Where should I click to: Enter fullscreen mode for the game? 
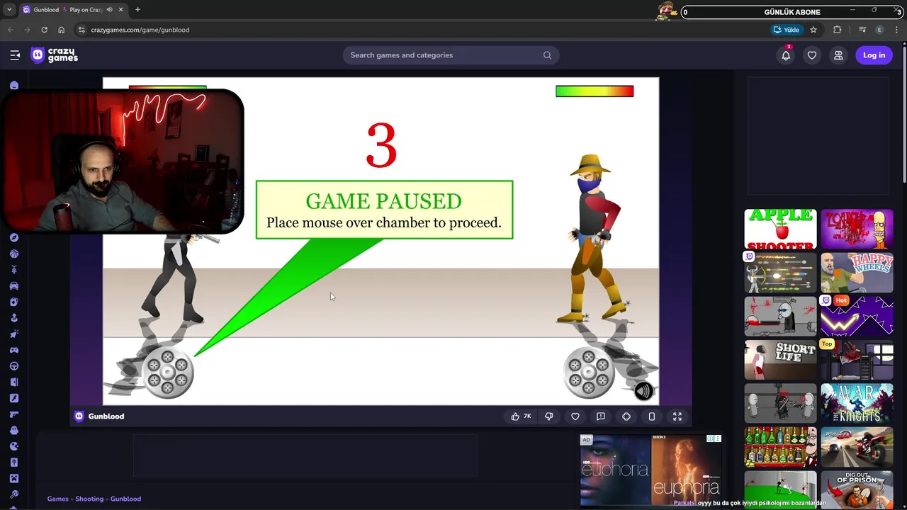(677, 416)
